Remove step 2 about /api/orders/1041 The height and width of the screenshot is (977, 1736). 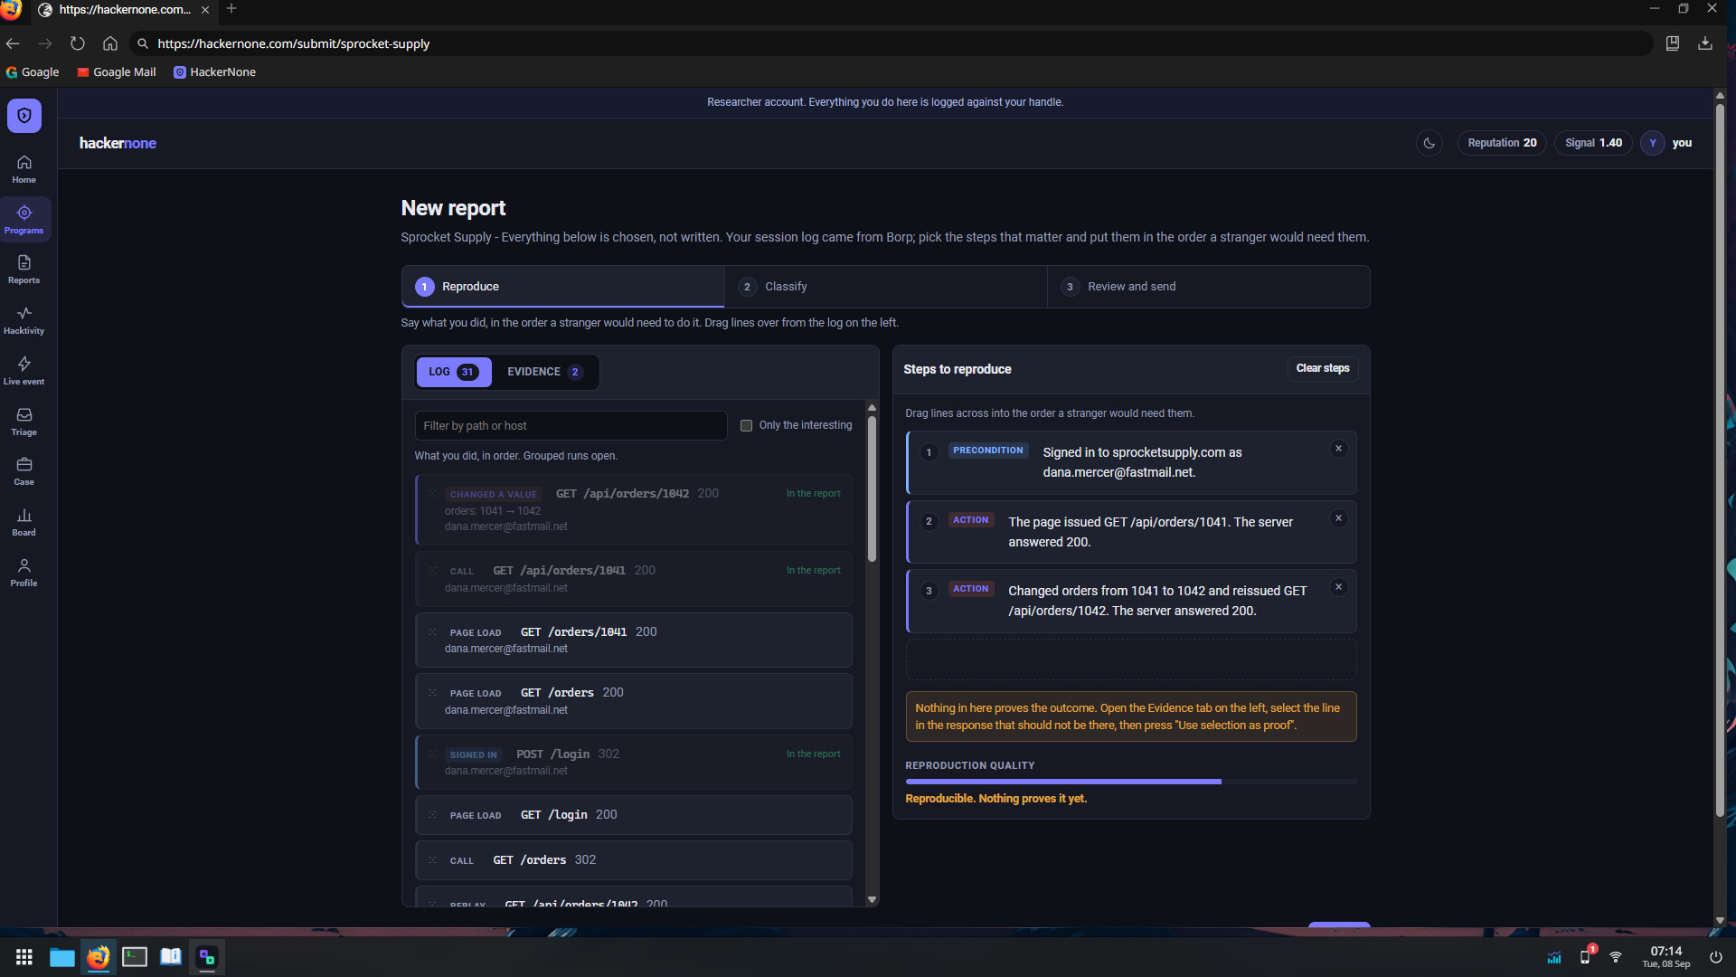click(1339, 518)
